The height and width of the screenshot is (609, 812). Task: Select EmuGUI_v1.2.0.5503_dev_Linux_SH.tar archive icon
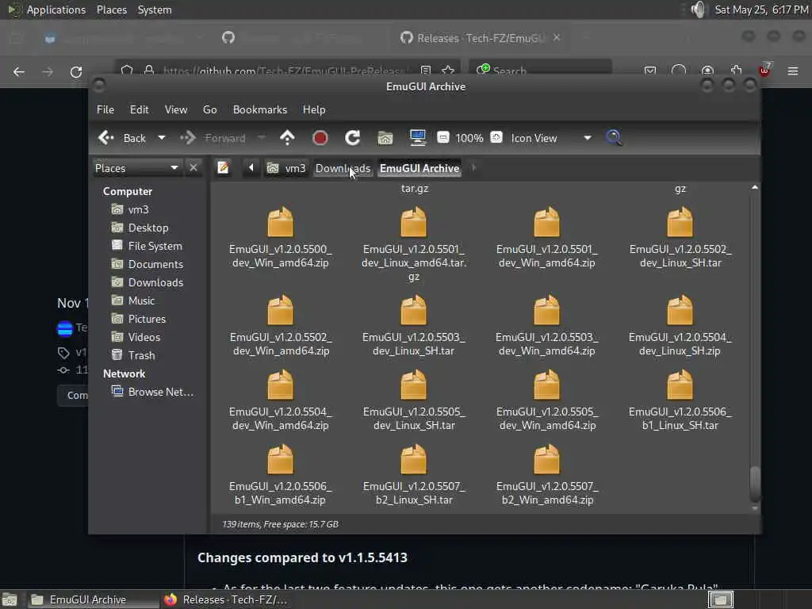413,310
